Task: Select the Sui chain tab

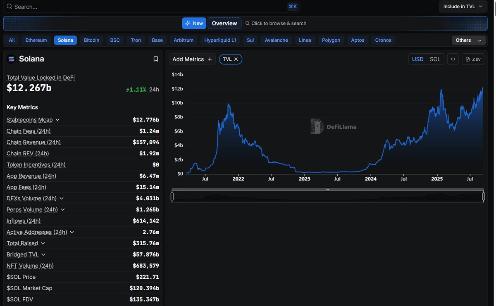Action: click(x=250, y=40)
